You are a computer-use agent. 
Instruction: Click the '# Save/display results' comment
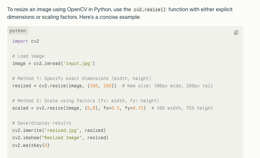pyautogui.click(x=42, y=123)
